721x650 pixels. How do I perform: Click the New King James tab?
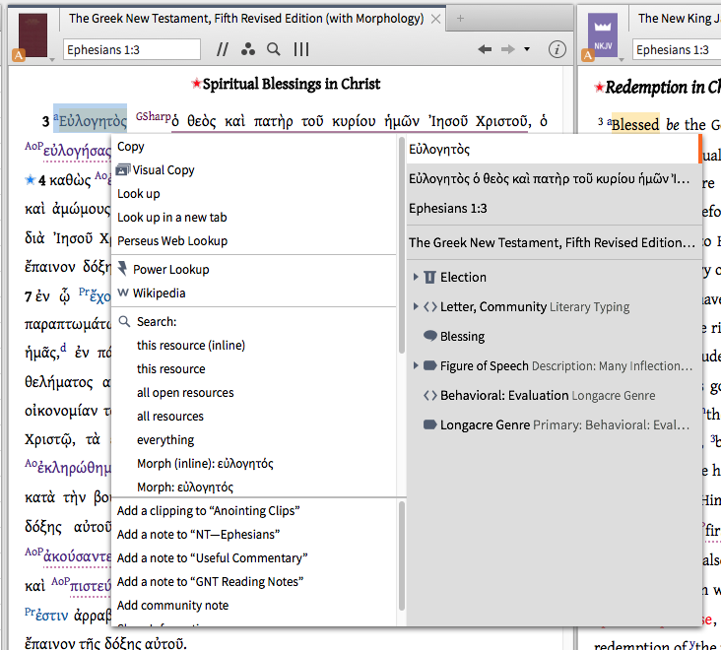coord(675,19)
